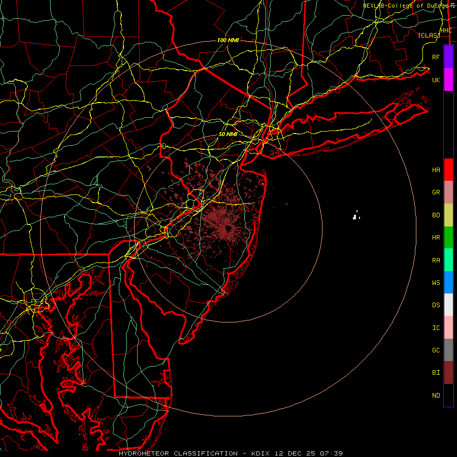Select the white DS legend color swatch

coord(448,305)
